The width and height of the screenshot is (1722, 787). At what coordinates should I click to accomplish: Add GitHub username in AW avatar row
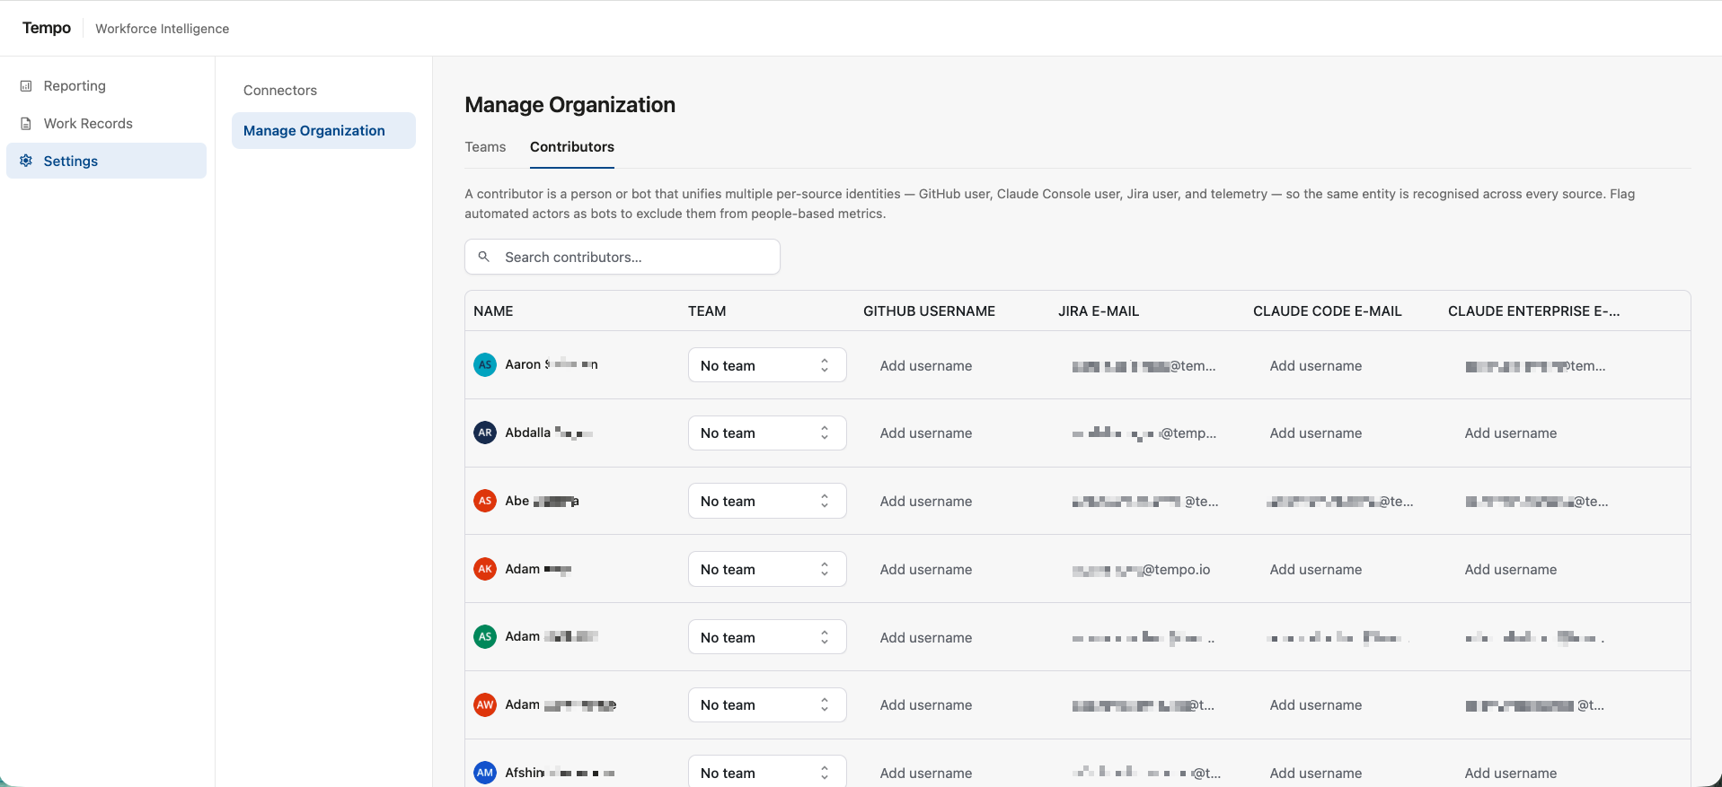(x=926, y=705)
